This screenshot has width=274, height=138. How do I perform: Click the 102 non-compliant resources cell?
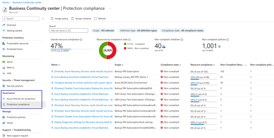(x=222, y=71)
